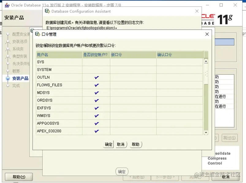The width and height of the screenshot is (246, 183).
Task: Toggle ORDSYS account lock checkmark
Action: 97,100
